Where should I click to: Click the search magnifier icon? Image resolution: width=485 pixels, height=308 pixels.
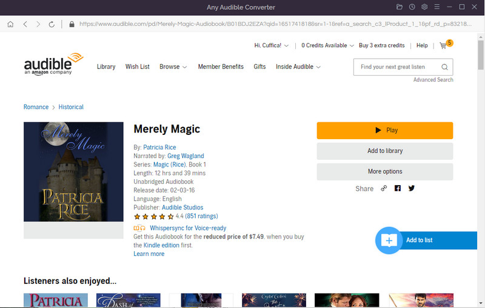click(444, 67)
